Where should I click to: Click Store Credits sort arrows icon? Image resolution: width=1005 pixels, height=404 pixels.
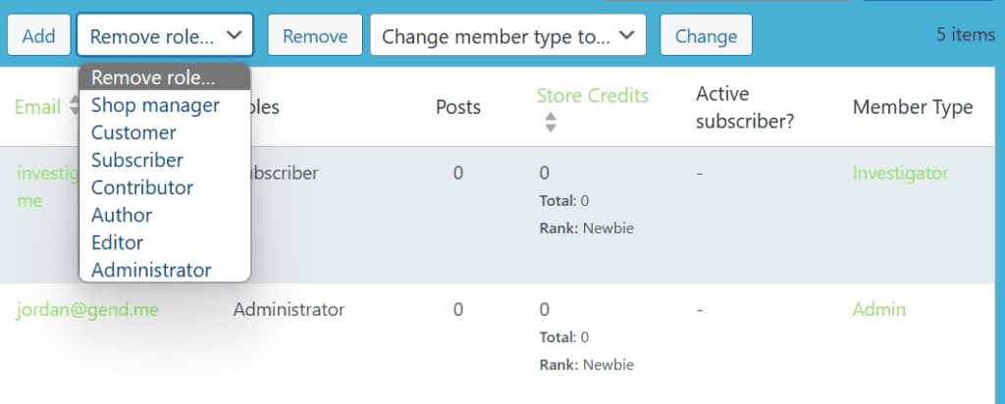coord(551,122)
